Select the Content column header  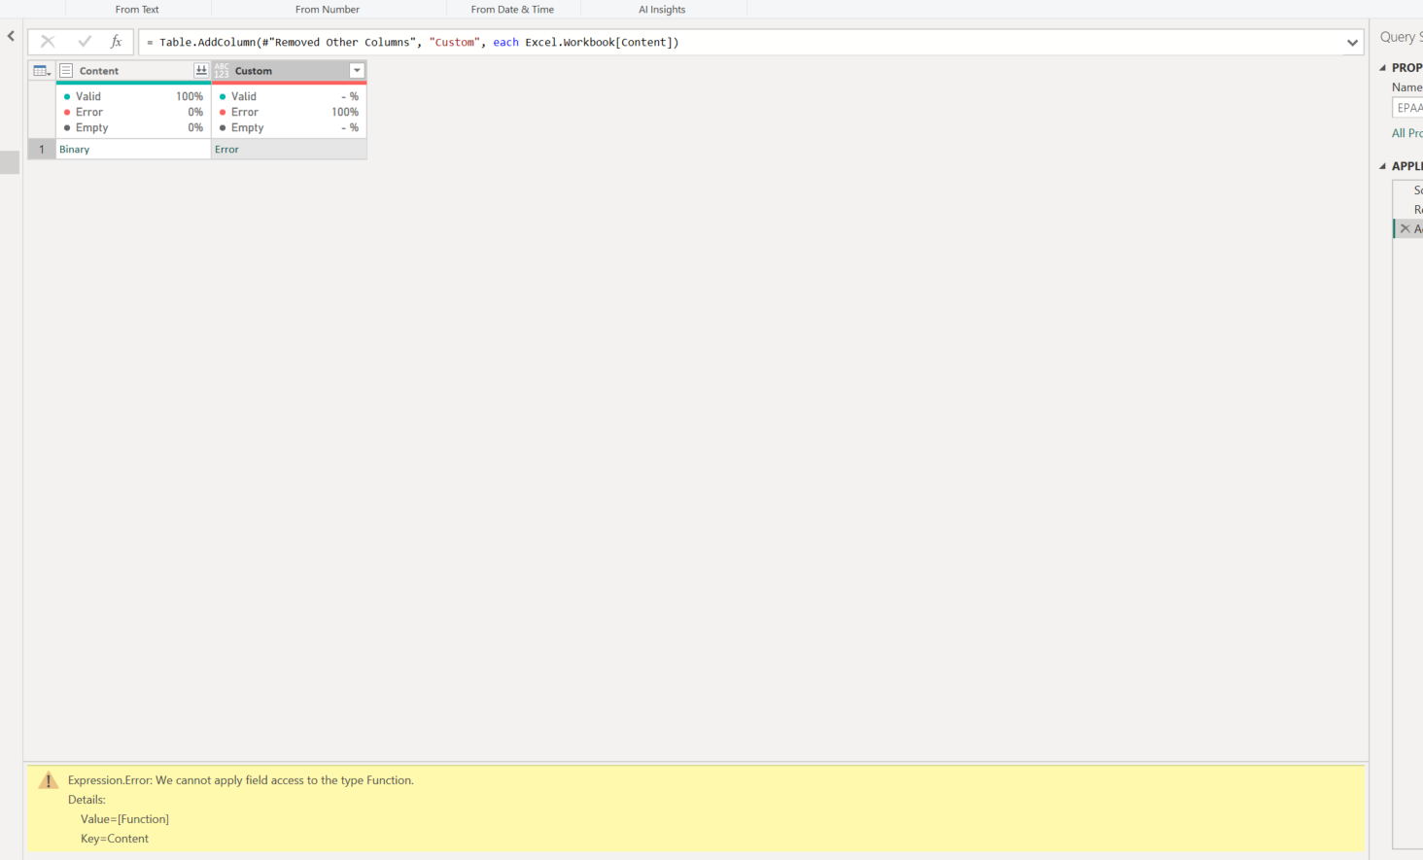click(x=133, y=71)
